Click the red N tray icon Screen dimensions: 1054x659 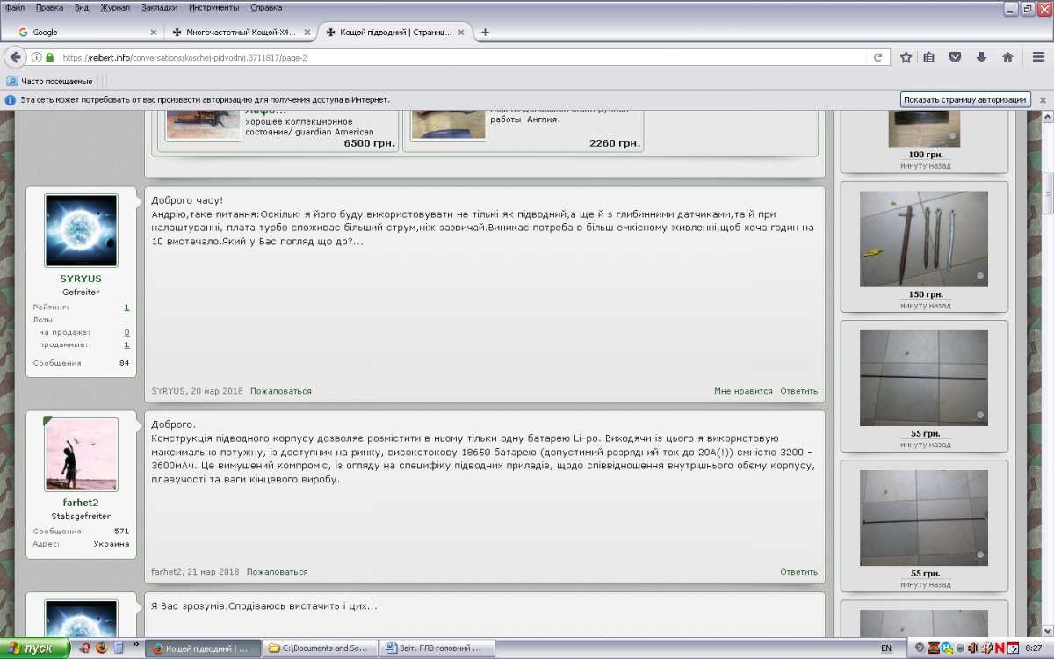pyautogui.click(x=1000, y=648)
